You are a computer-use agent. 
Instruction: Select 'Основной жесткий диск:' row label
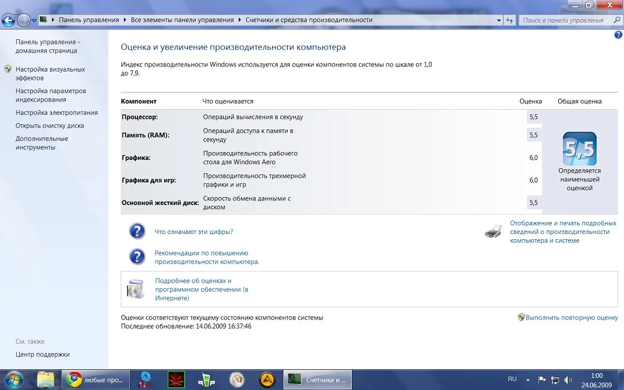tap(160, 203)
